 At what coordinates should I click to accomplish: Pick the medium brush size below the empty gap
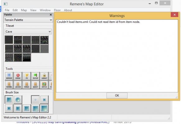(x=27, y=108)
